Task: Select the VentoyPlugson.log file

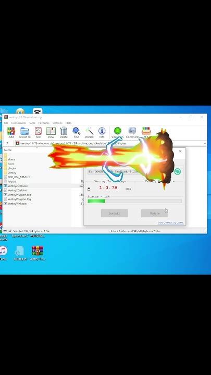Action: [17, 199]
